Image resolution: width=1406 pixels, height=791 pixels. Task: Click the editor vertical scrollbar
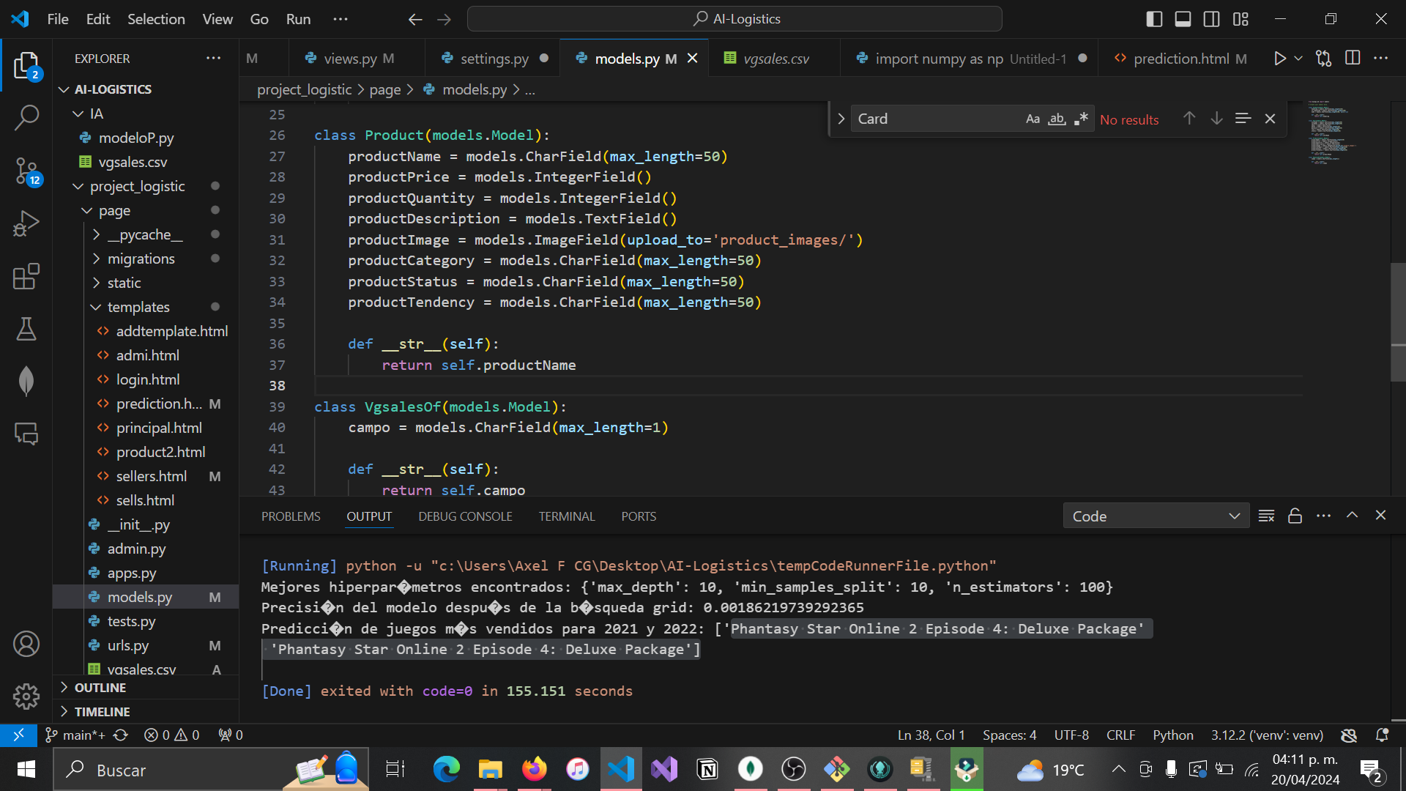point(1397,322)
